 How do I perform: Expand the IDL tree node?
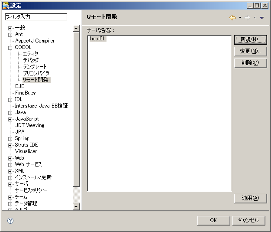[10, 100]
